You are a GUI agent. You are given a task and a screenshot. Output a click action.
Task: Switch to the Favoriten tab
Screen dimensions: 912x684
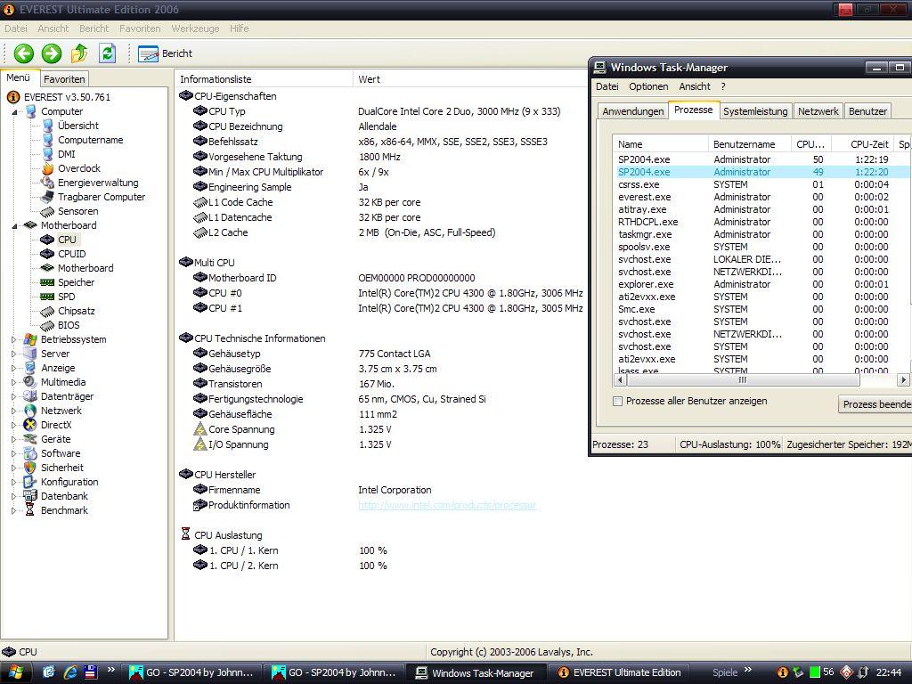coord(64,79)
